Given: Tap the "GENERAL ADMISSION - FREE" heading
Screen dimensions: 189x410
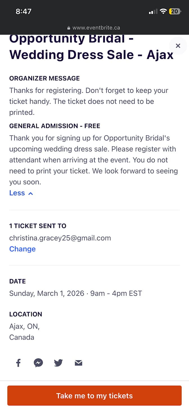Looking at the screenshot, I should point(55,126).
